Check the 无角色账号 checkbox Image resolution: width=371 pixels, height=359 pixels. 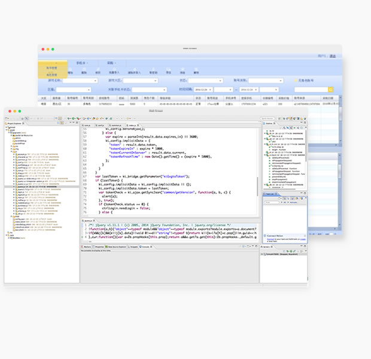(296, 81)
